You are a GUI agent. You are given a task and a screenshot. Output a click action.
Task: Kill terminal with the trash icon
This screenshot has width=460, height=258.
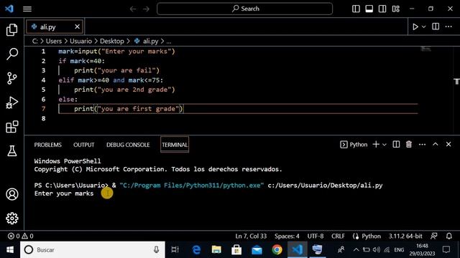pyautogui.click(x=409, y=144)
